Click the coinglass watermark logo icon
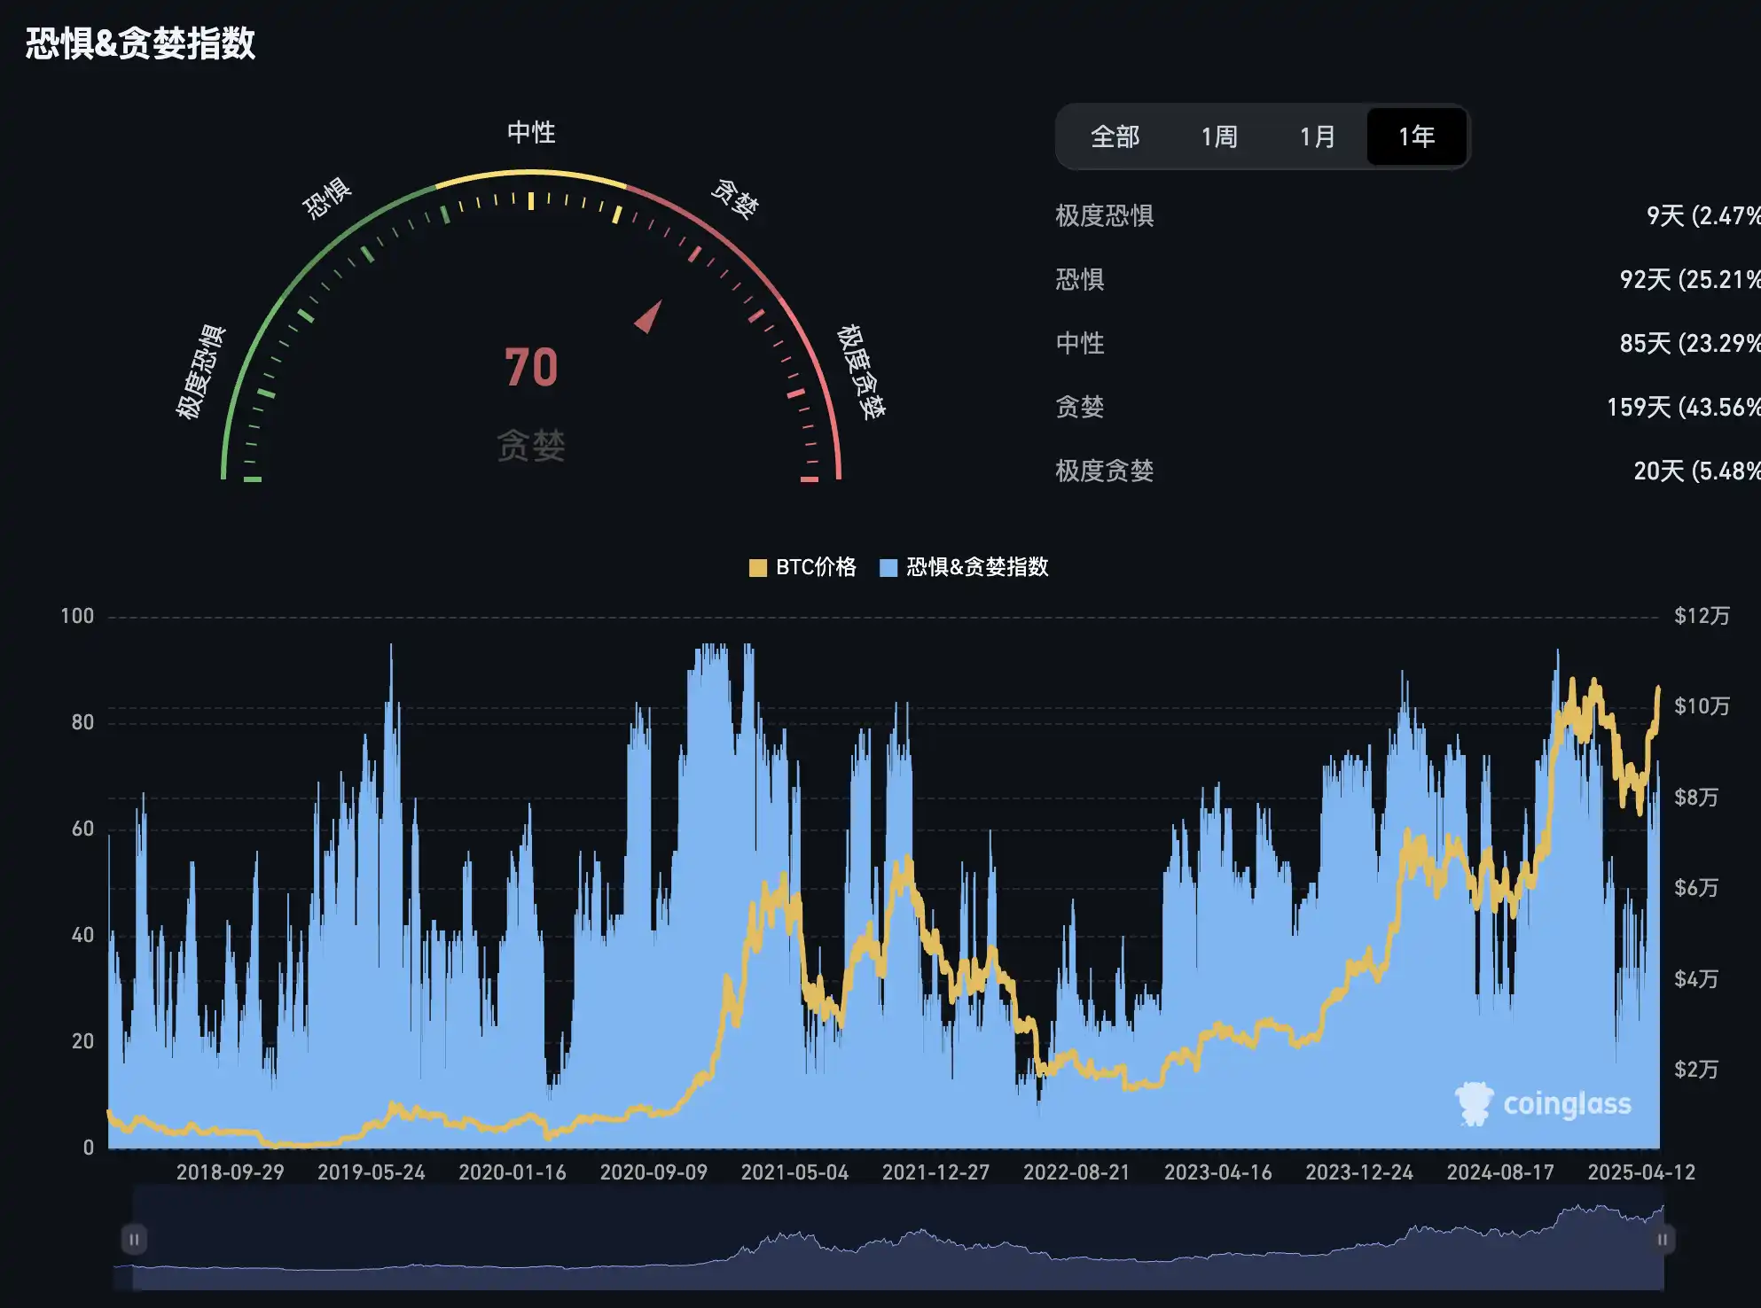Screen dimensions: 1761x1308 coord(1474,1103)
